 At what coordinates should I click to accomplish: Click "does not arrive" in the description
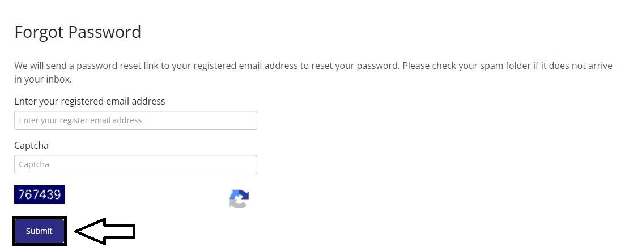point(580,66)
